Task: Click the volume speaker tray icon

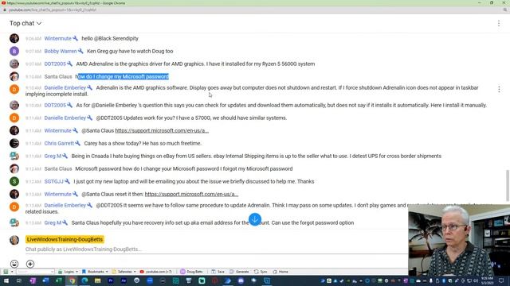Action: (476, 280)
